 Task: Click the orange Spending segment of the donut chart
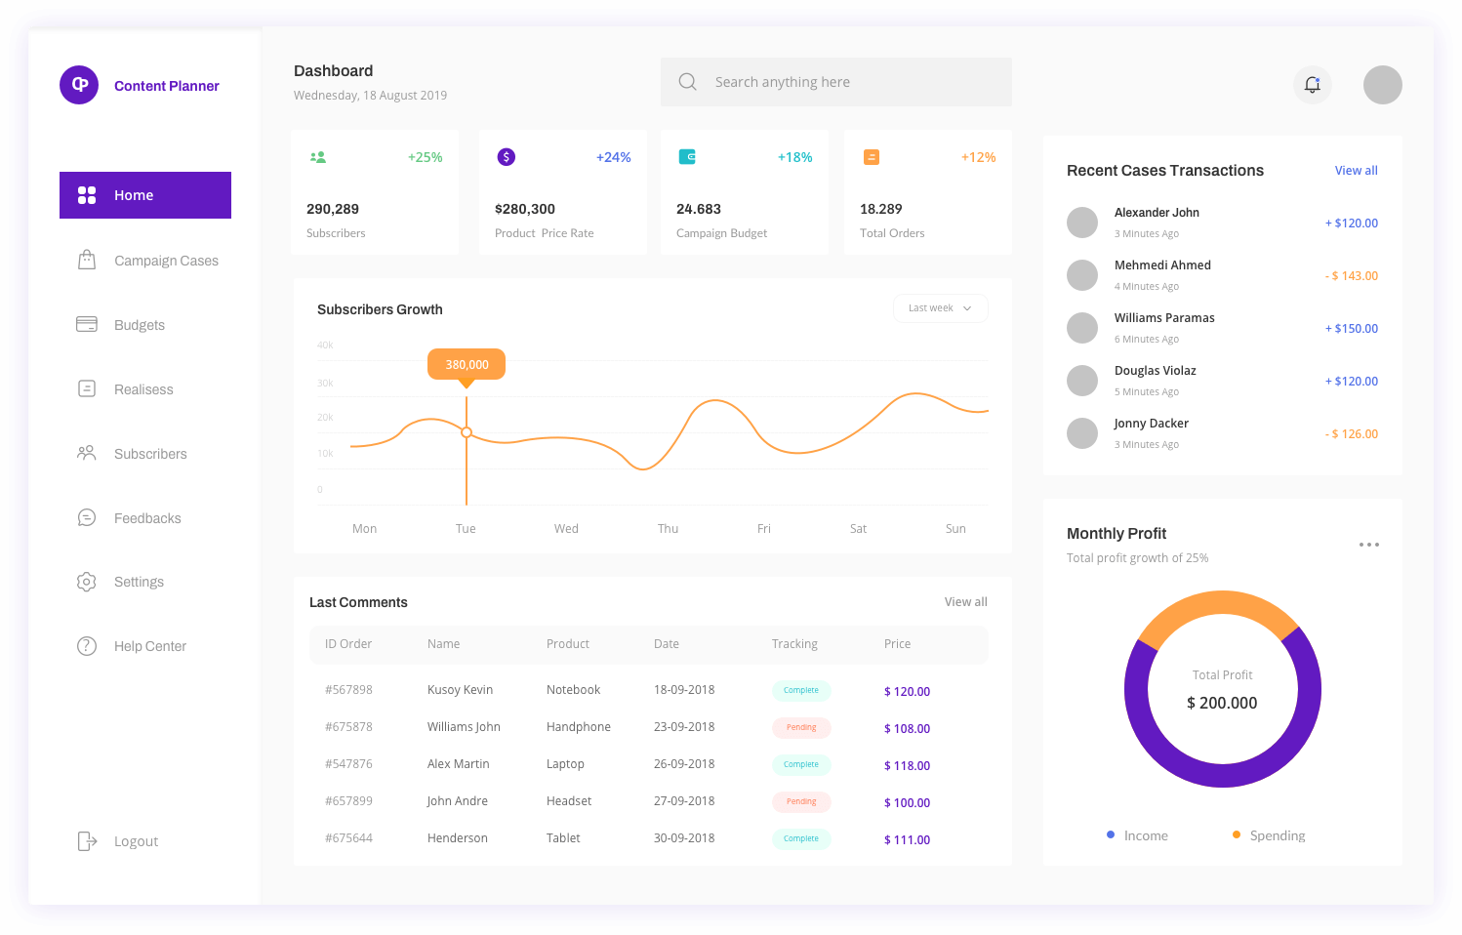point(1220,603)
